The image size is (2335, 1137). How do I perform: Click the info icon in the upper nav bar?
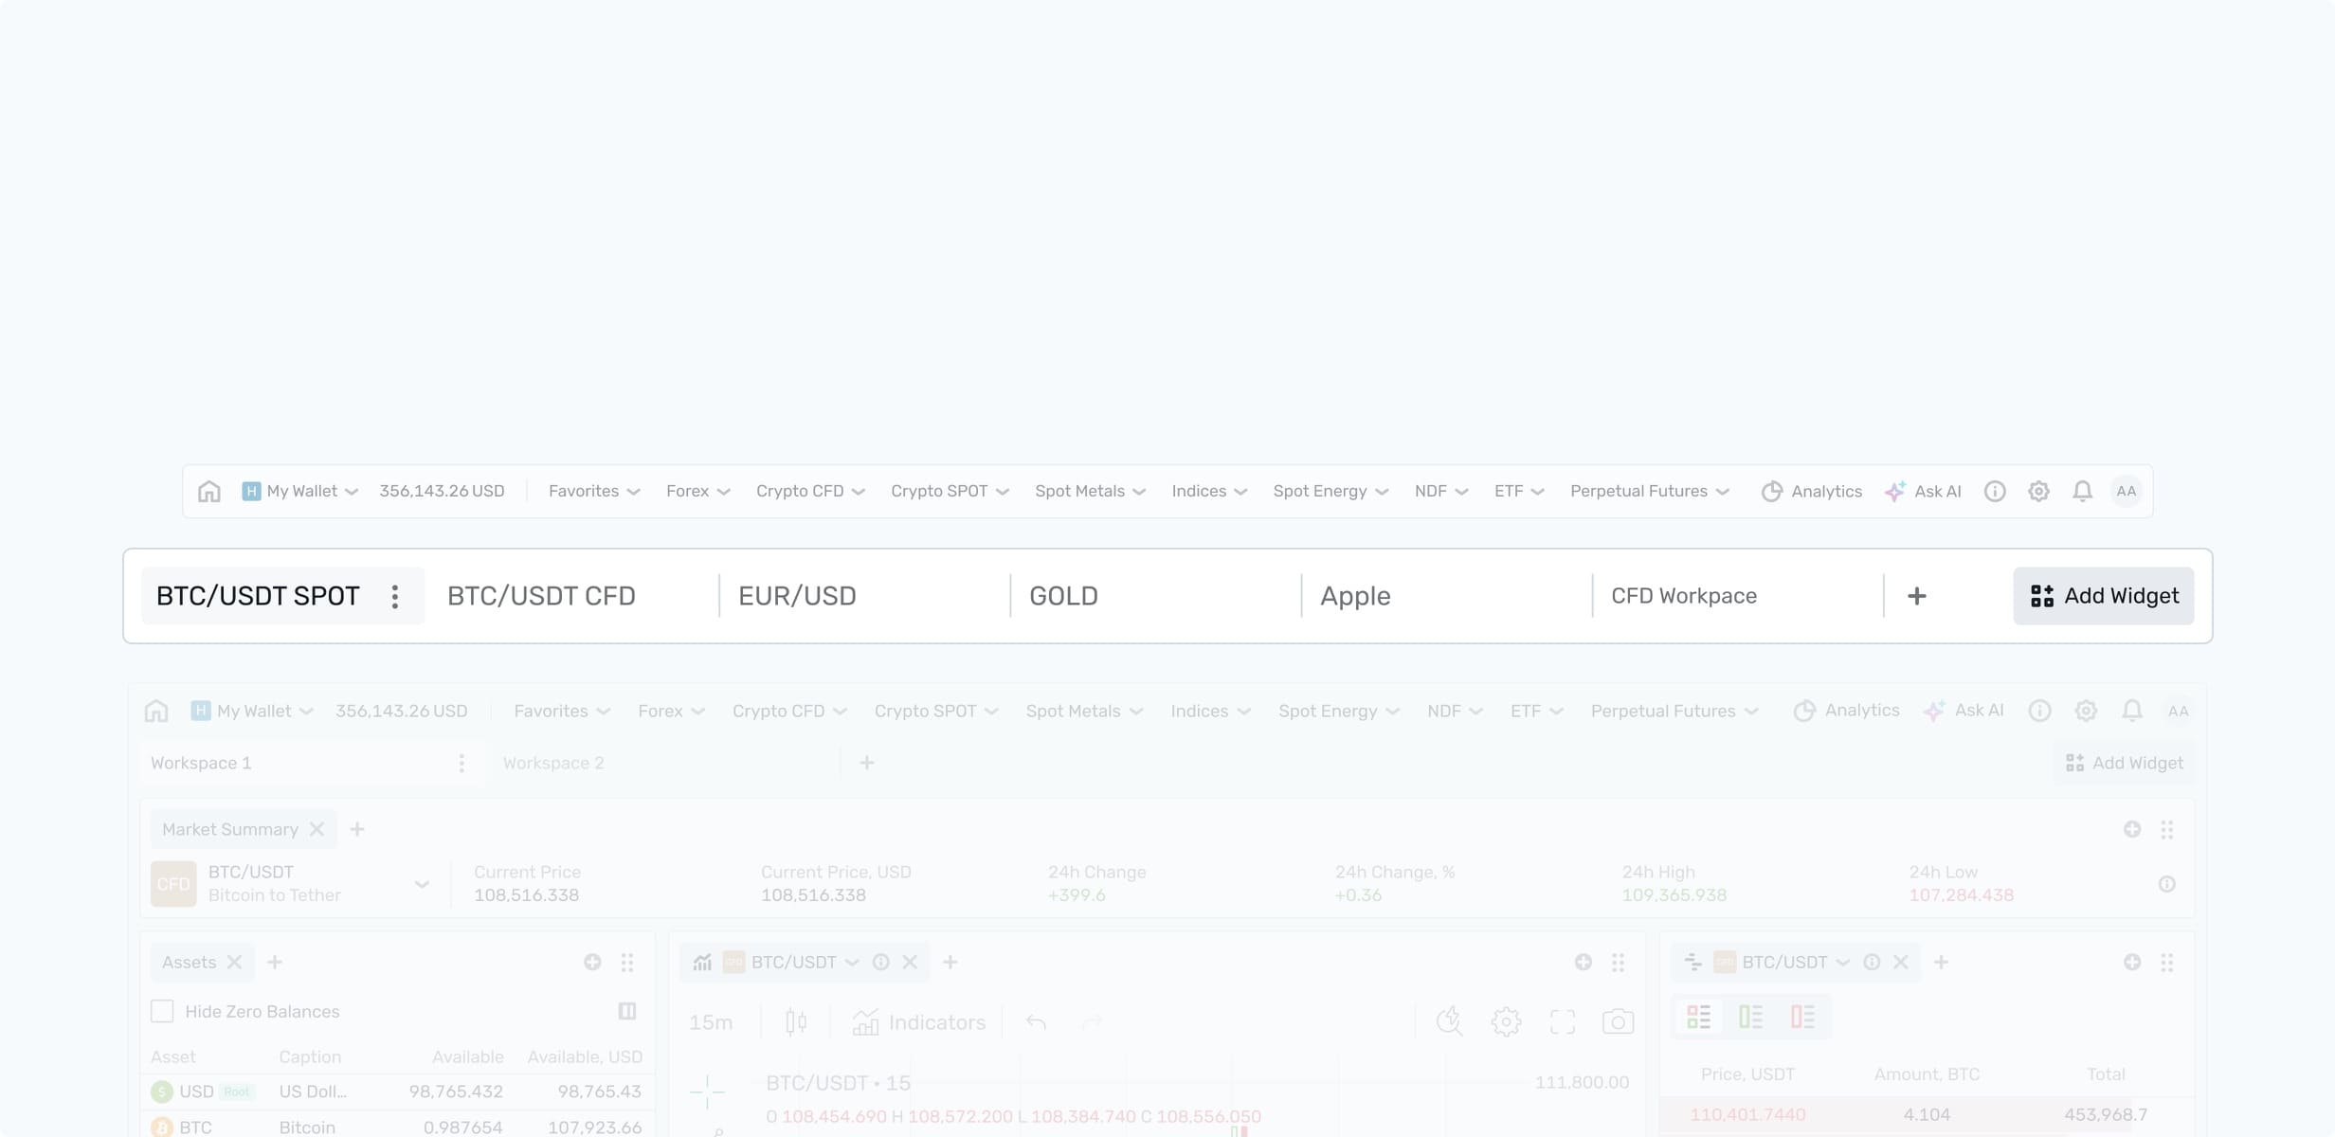[1995, 491]
